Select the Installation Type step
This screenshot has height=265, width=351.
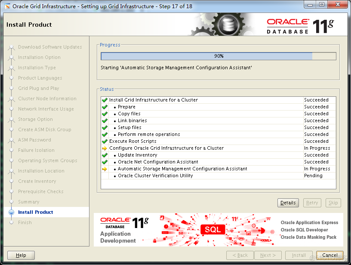click(37, 68)
